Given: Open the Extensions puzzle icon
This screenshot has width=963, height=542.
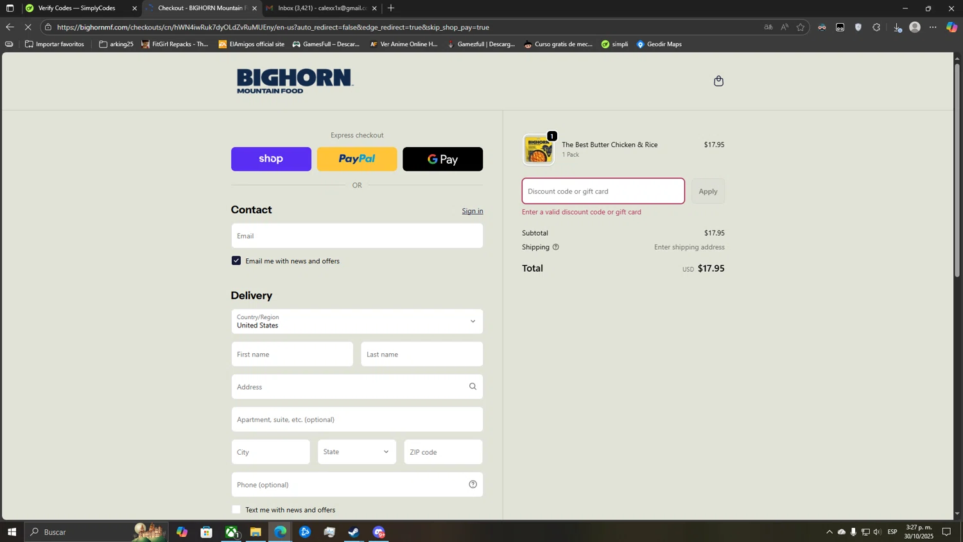Looking at the screenshot, I should 876,27.
